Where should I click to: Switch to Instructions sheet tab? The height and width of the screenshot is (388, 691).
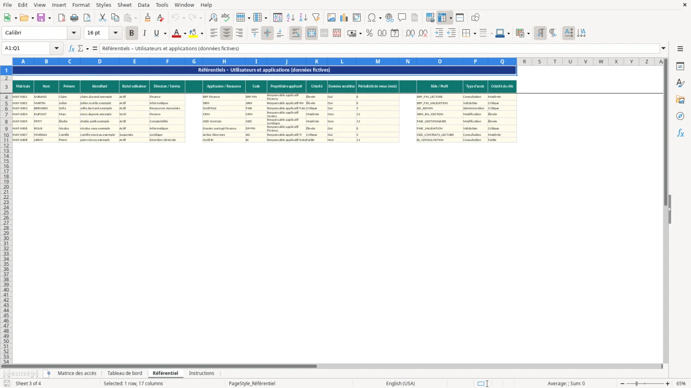tap(202, 373)
